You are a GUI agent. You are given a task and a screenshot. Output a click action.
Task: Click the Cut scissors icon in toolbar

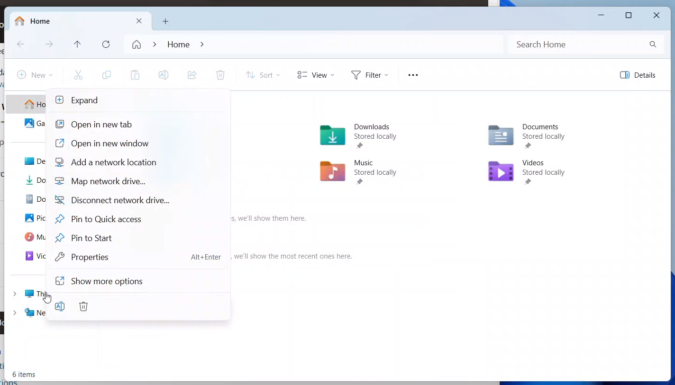pyautogui.click(x=78, y=75)
